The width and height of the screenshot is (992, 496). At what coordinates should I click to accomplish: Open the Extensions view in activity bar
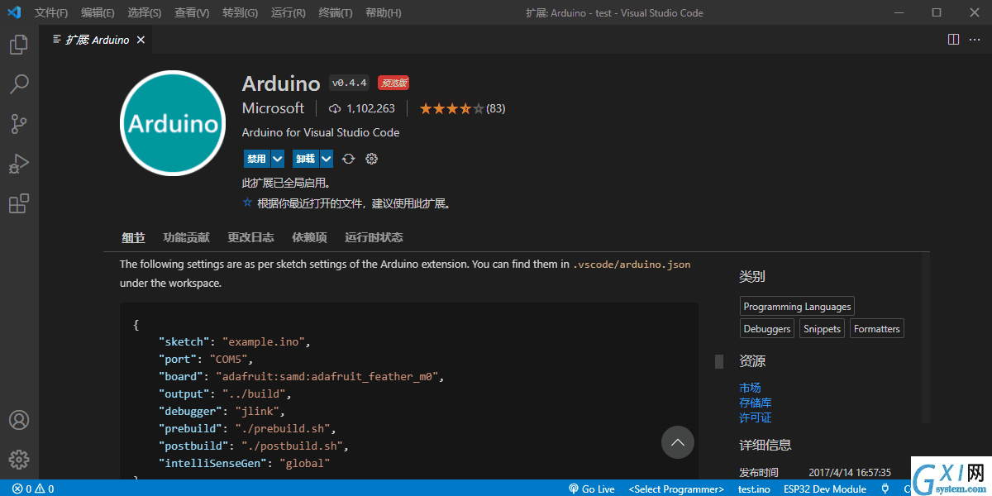pyautogui.click(x=19, y=203)
